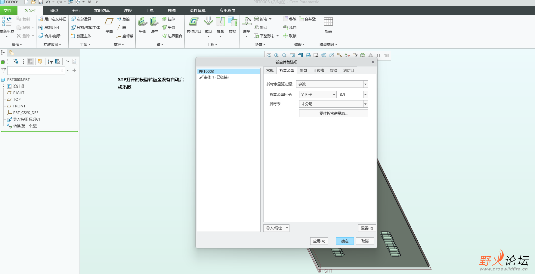Open the 柔性建模 ribbon tab
The width and height of the screenshot is (535, 274).
point(198,11)
